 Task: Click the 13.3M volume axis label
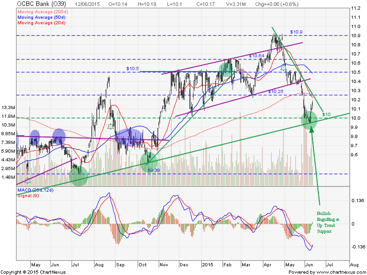click(x=8, y=108)
